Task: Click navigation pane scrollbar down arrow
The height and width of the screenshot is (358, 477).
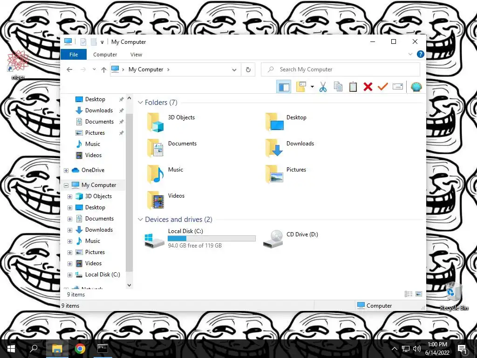Action: click(x=129, y=285)
